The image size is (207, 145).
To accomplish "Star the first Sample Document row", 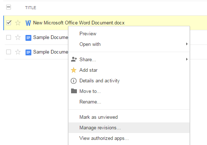I will click(x=18, y=37).
